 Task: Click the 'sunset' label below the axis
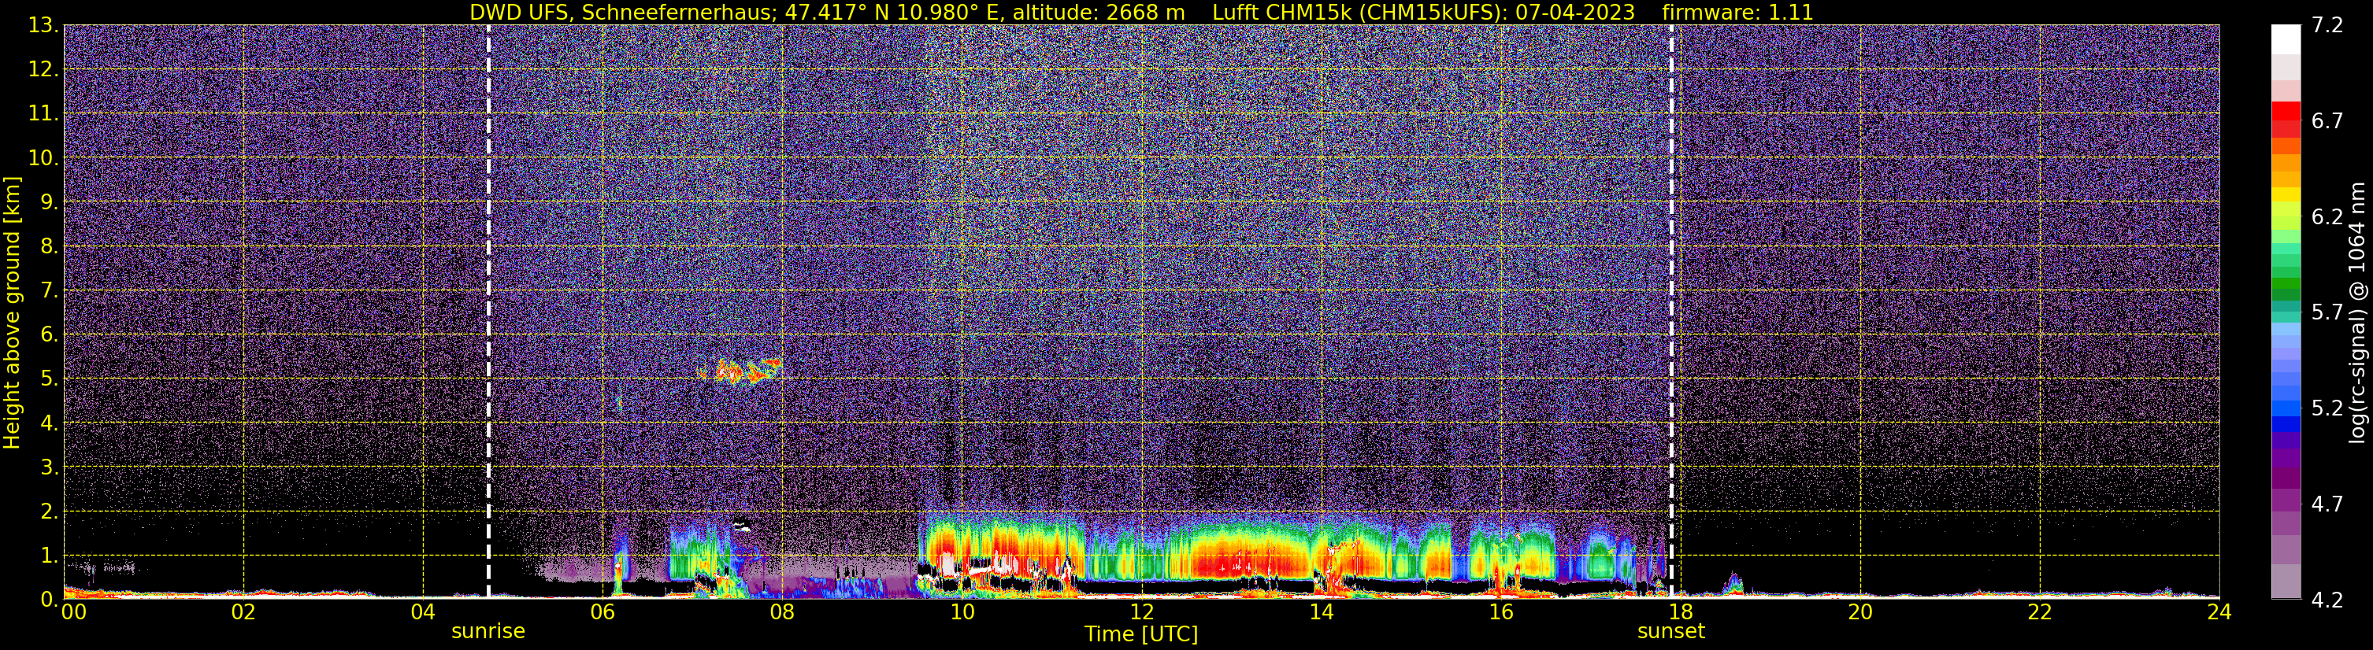click(1671, 632)
